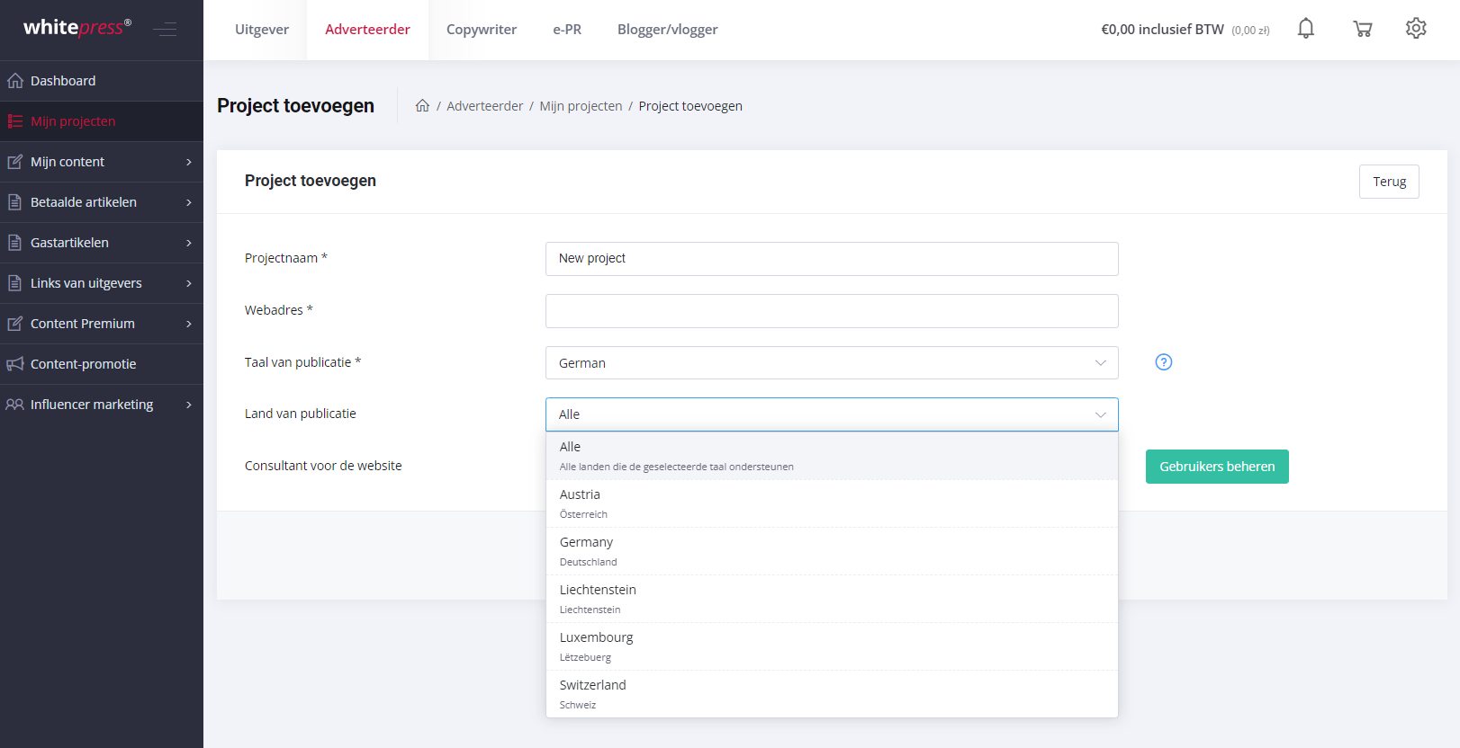The width and height of the screenshot is (1460, 748).
Task: Expand Betaalde artikelen submenu chevron
Action: point(189,202)
